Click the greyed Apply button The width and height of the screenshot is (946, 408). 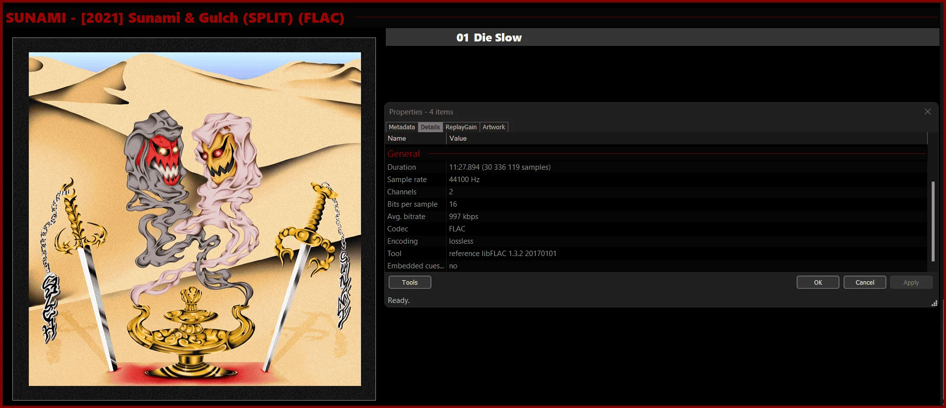pos(911,282)
